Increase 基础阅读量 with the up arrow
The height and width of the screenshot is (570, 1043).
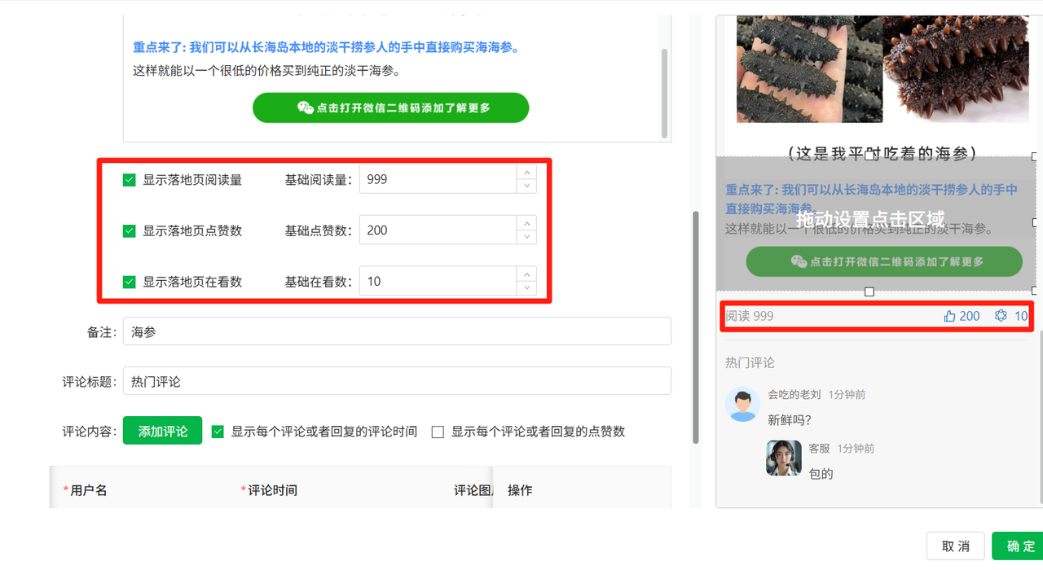pos(526,173)
